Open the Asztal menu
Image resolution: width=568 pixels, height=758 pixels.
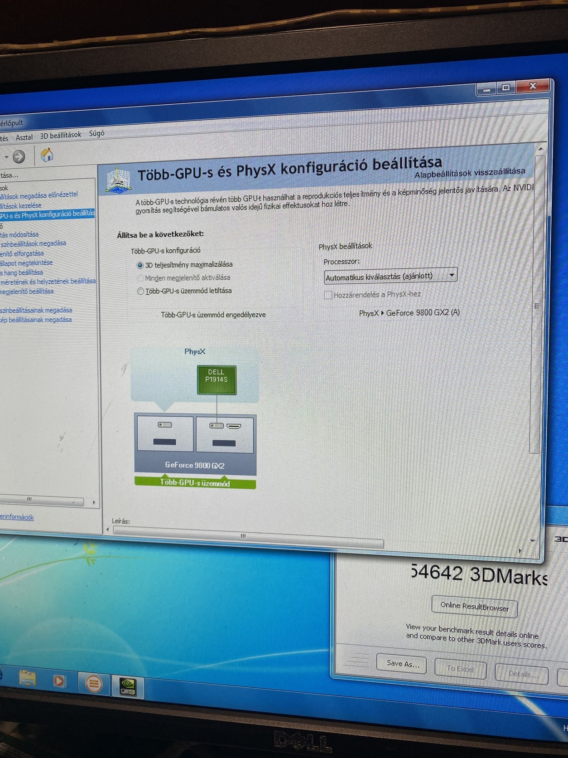click(24, 137)
